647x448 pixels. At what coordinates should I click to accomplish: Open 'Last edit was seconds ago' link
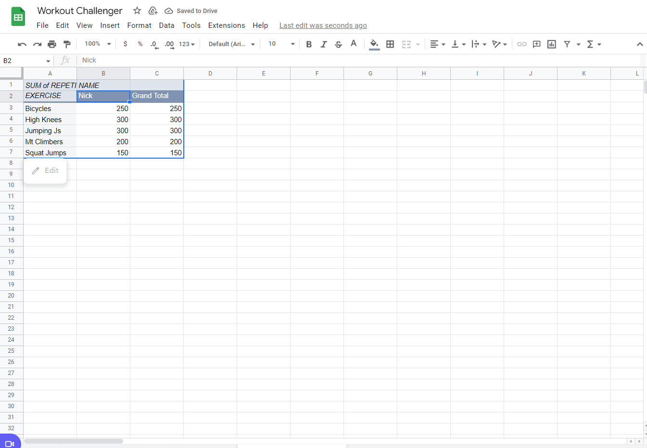[x=323, y=25]
